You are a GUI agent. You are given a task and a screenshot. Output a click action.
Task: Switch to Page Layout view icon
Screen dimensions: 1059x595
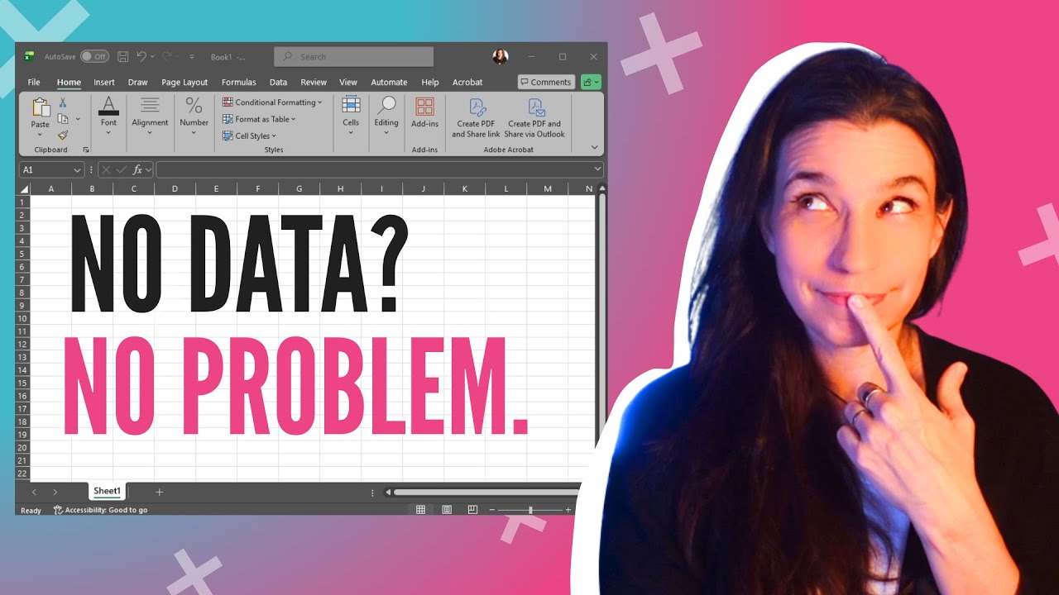click(447, 510)
